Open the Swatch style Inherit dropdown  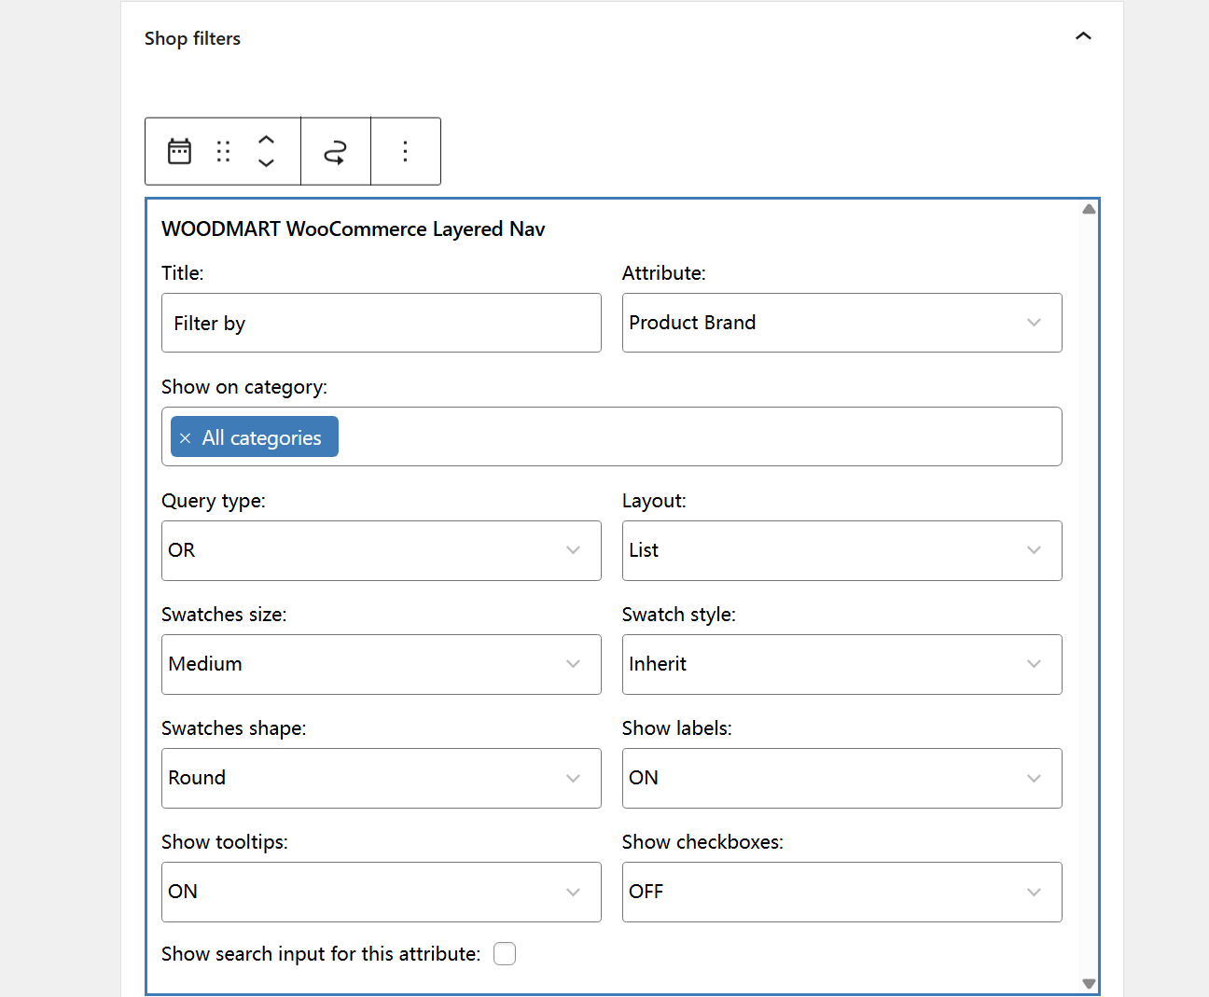click(x=841, y=664)
